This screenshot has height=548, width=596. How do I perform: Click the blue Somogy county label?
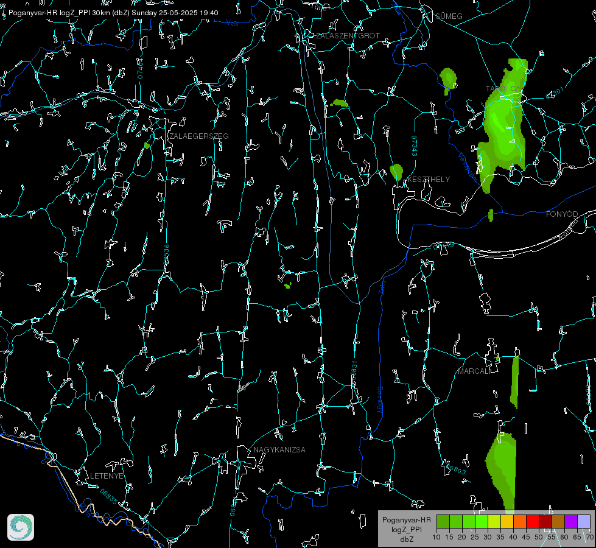(x=379, y=400)
